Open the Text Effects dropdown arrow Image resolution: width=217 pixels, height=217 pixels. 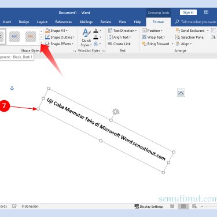coord(100,44)
